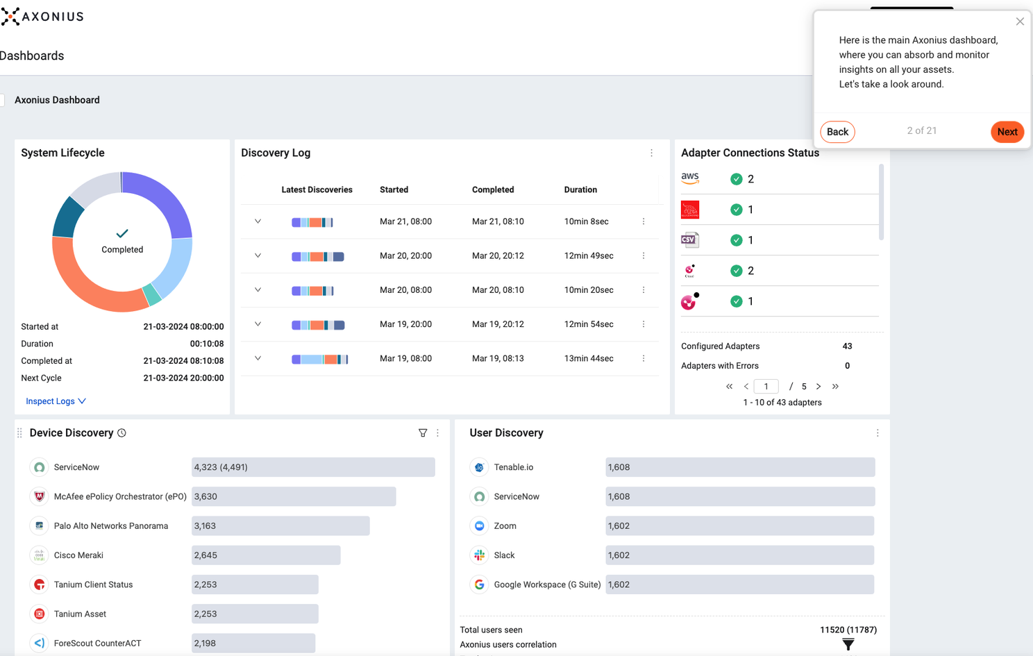Click the Completed column header
This screenshot has width=1033, height=656.
coord(493,190)
